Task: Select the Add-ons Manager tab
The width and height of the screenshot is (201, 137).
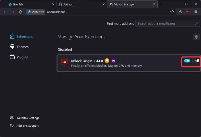Action: (132, 4)
